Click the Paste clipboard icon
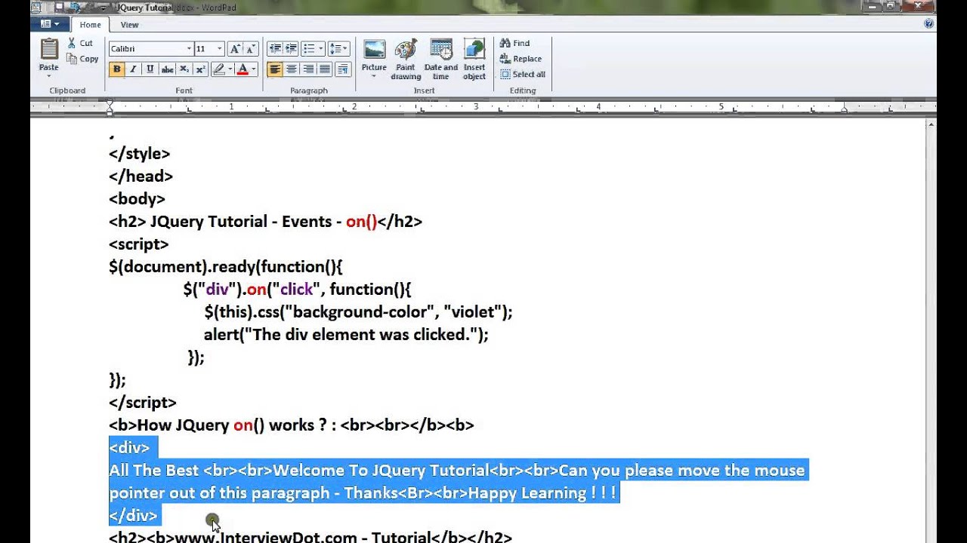Viewport: 967px width, 543px height. click(x=49, y=49)
